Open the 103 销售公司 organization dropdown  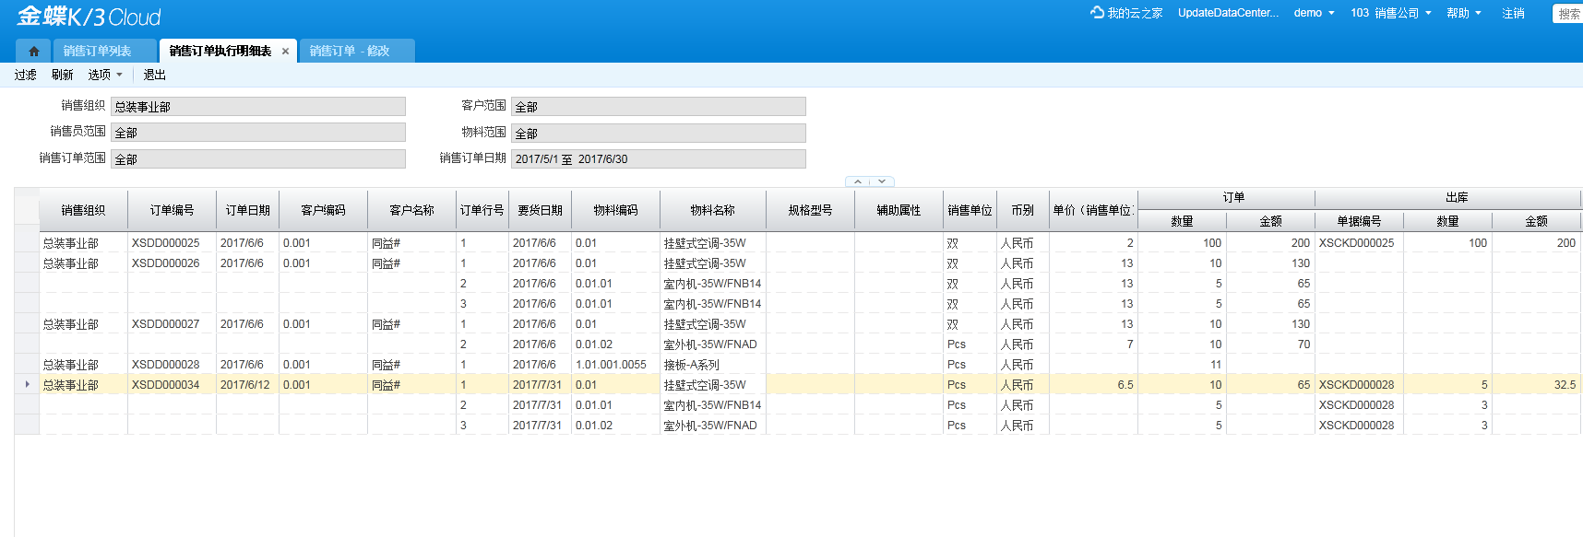[x=1390, y=13]
